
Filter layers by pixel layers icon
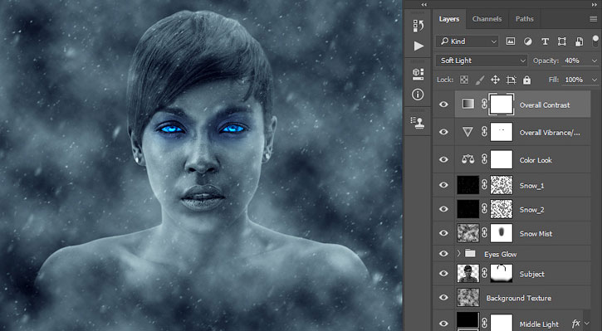coord(510,41)
